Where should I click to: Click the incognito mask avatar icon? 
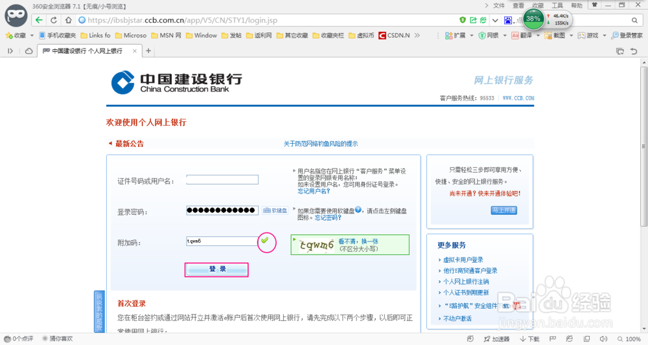click(x=16, y=15)
